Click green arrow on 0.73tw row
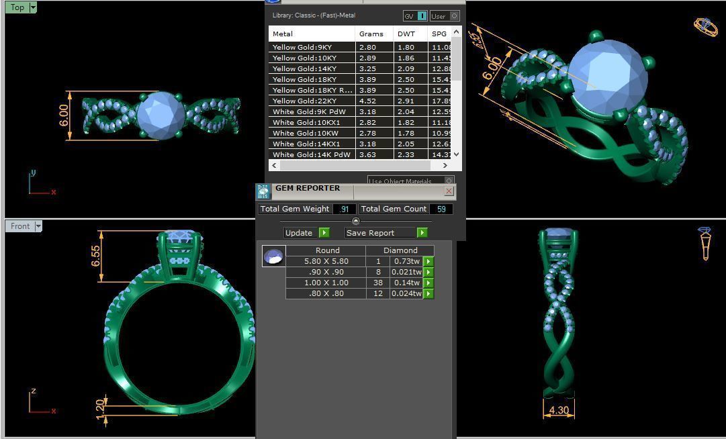The width and height of the screenshot is (726, 439). click(x=428, y=261)
